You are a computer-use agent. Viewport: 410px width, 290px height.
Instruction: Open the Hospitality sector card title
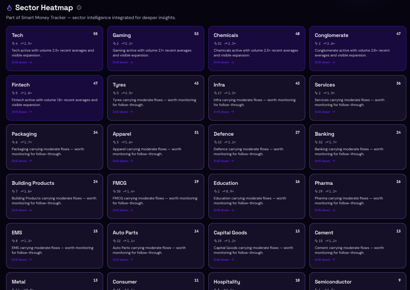(x=227, y=282)
